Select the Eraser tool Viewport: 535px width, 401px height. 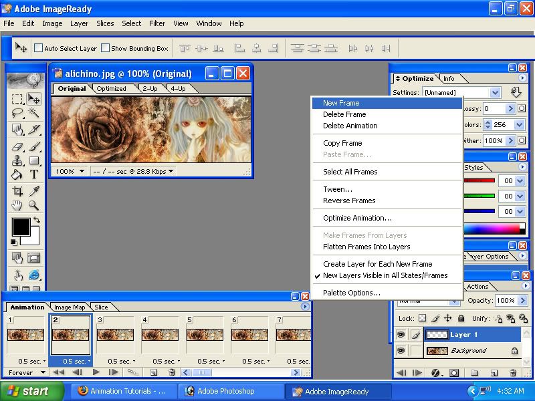[17, 146]
